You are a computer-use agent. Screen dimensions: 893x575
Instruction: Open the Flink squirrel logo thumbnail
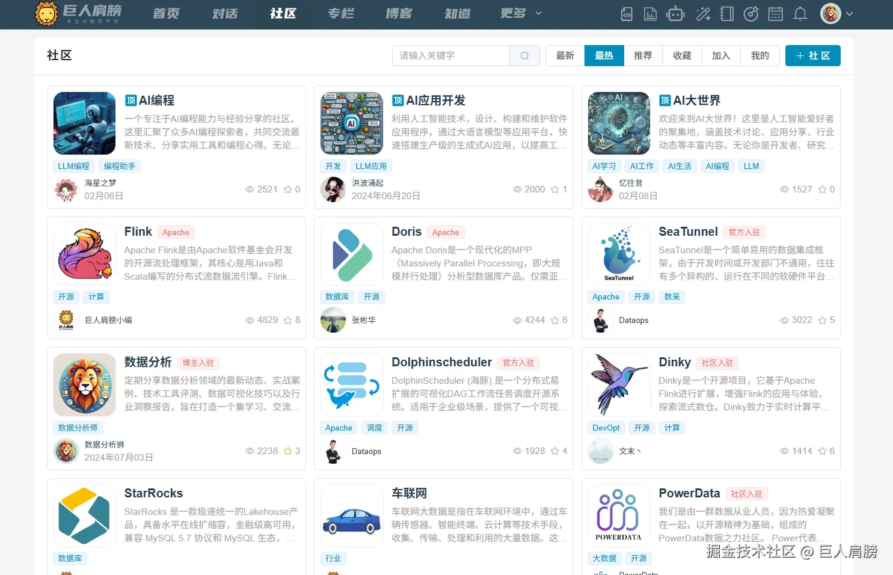tap(85, 254)
